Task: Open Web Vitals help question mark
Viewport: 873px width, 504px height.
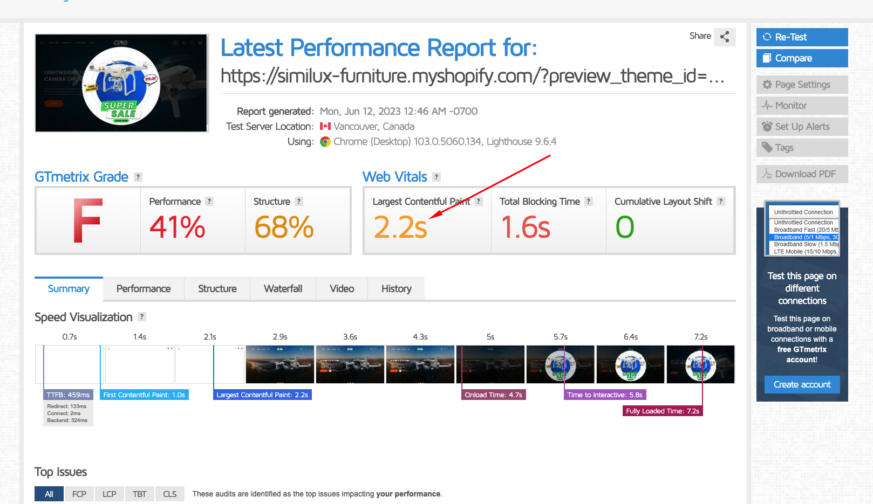Action: coord(436,177)
